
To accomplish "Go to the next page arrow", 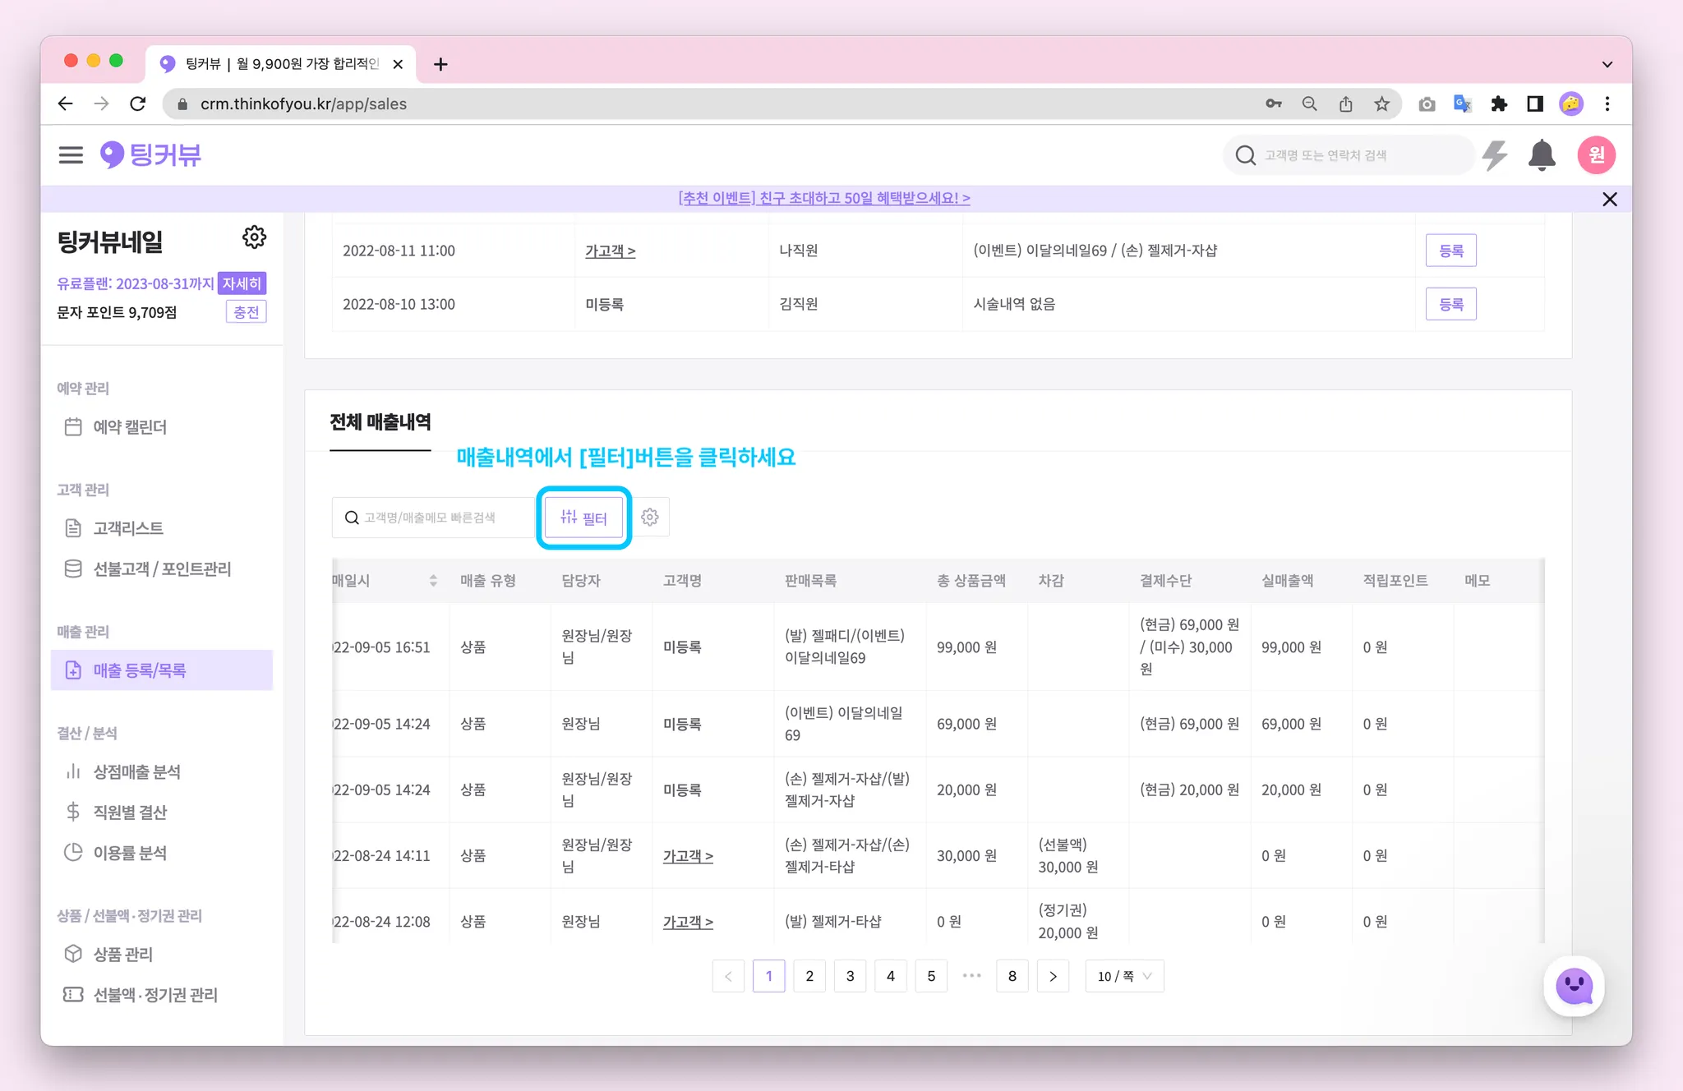I will [1053, 976].
